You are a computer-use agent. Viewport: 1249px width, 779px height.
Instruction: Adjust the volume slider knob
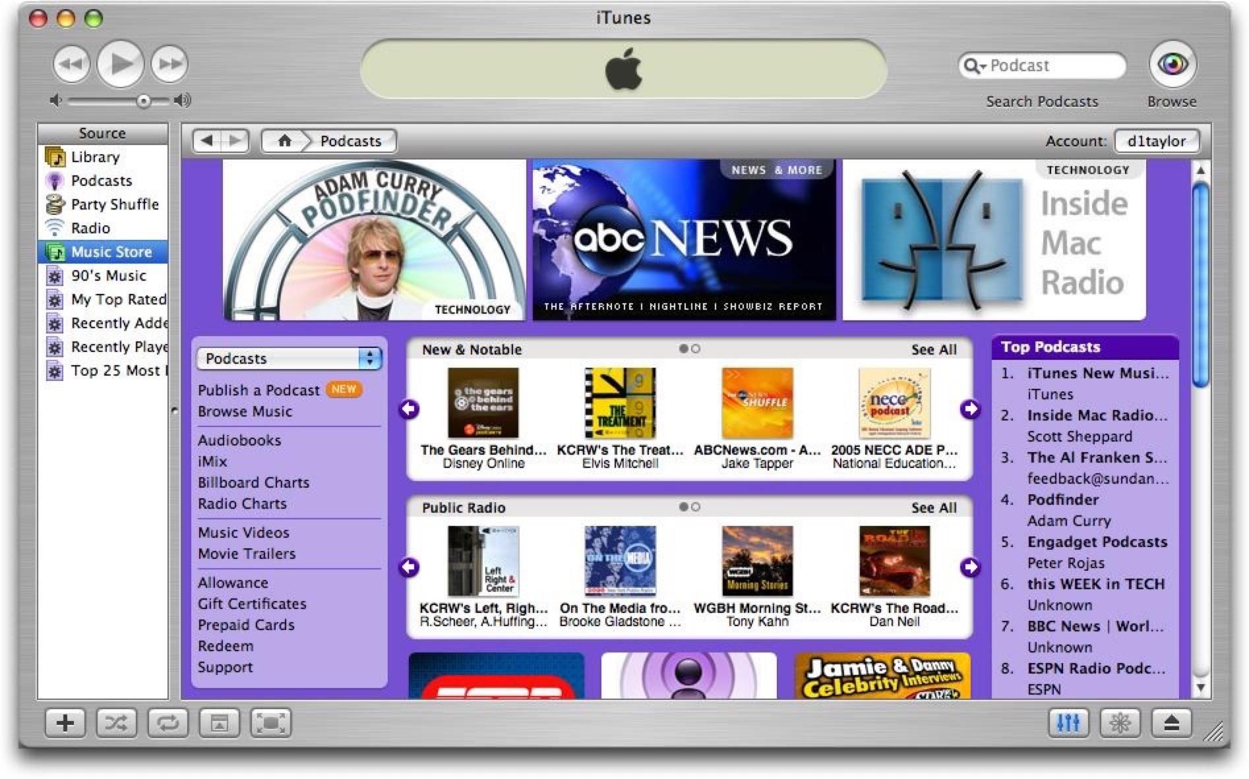143,101
